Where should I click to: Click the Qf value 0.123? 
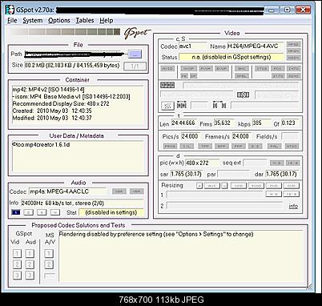coord(290,123)
